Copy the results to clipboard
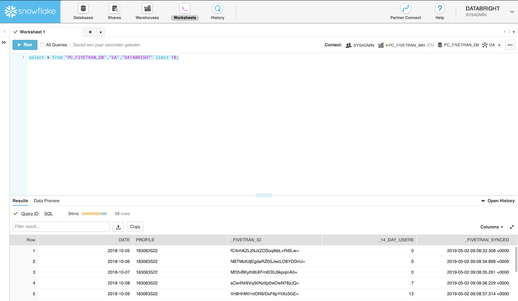 135,227
